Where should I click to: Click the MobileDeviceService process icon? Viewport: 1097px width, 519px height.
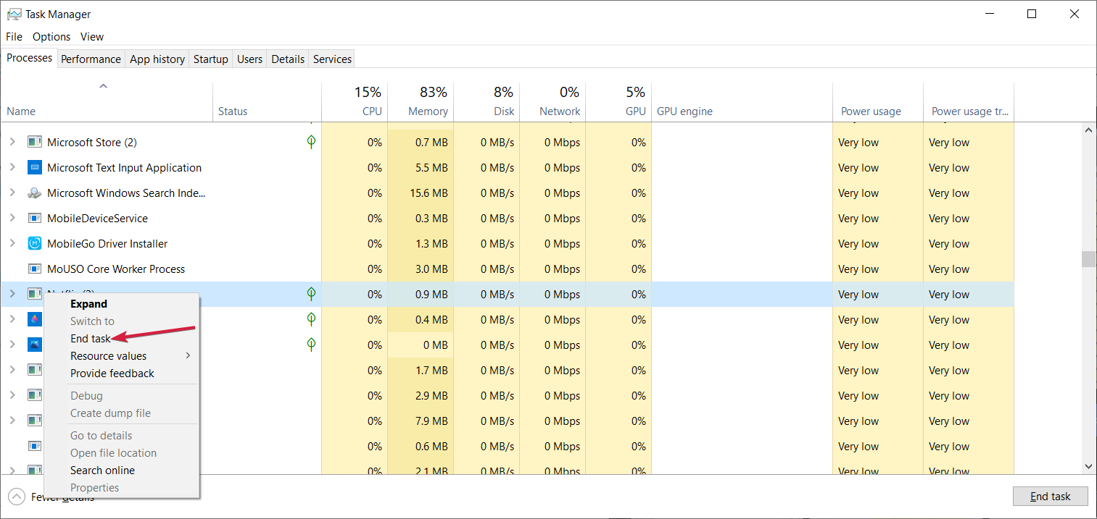click(x=34, y=219)
